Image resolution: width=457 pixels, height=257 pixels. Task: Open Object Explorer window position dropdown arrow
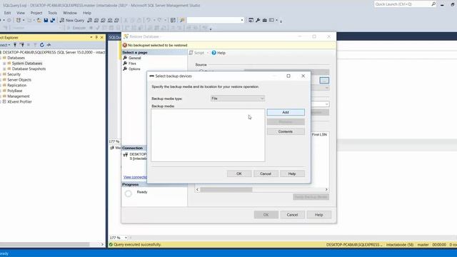pos(91,37)
